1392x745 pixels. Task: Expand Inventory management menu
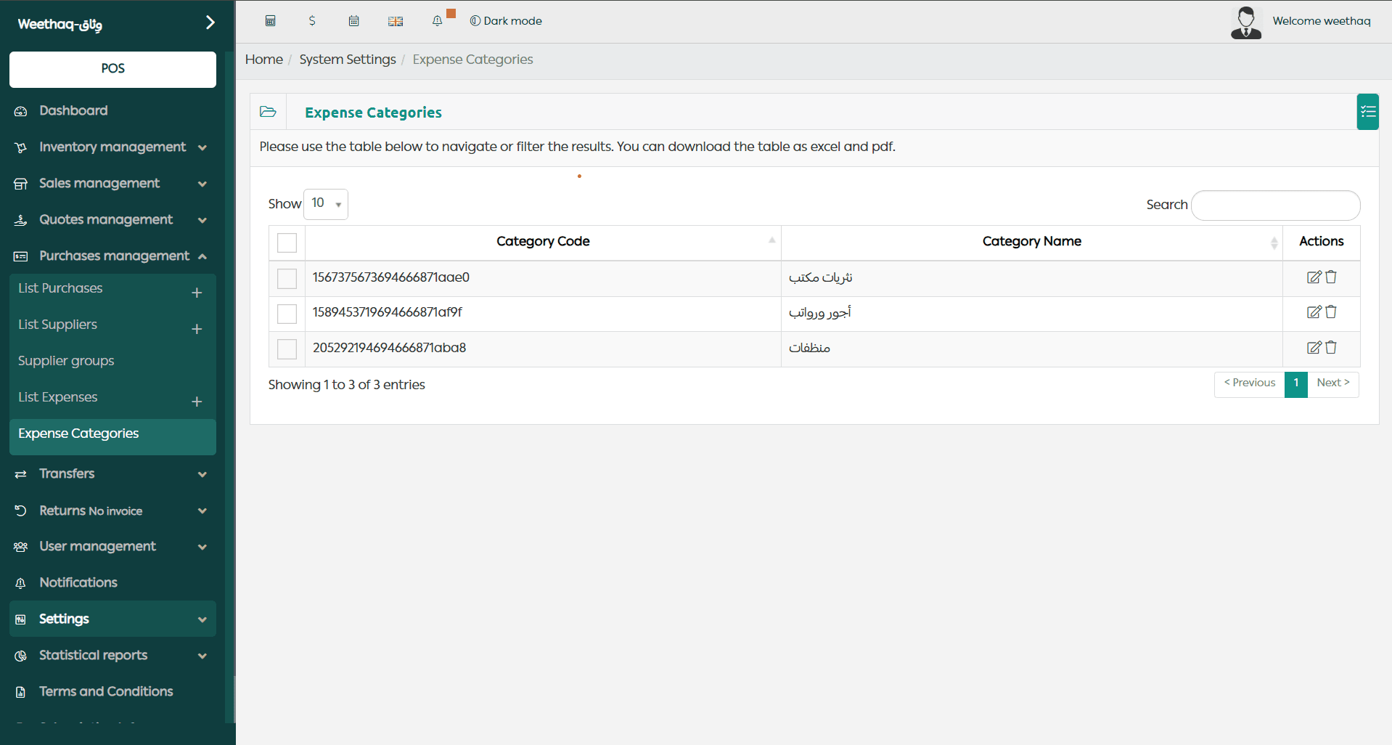[x=111, y=147]
